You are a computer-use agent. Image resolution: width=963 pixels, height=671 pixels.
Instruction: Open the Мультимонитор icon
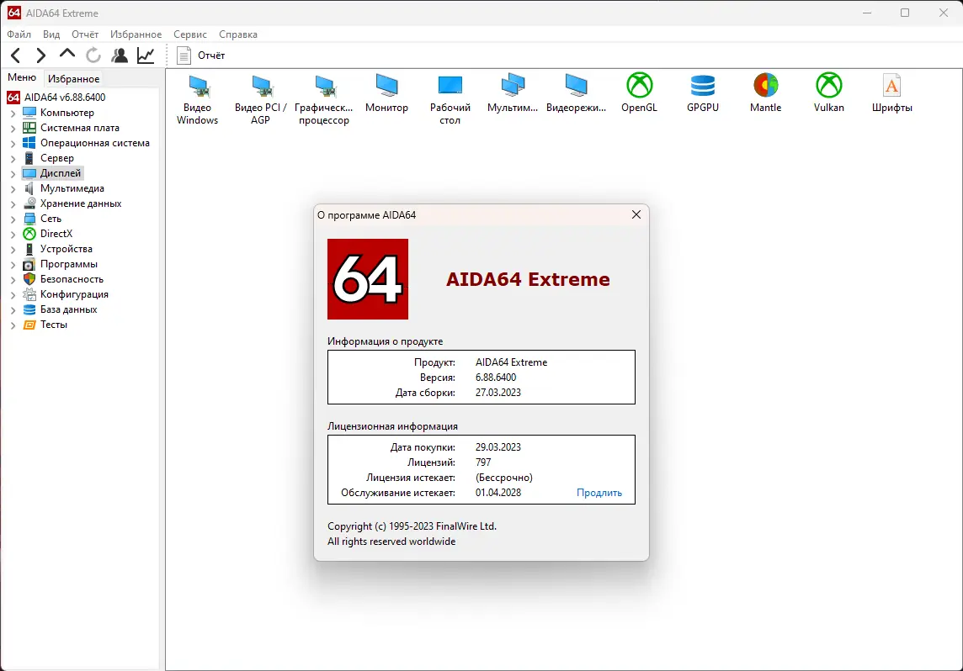[x=513, y=93]
